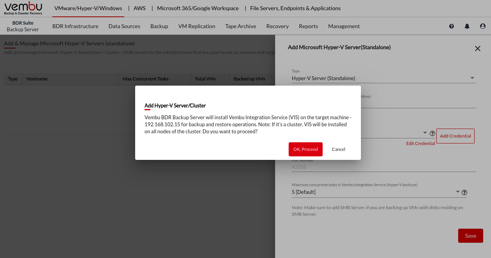Open the credential selection dropdown arrow
This screenshot has width=491, height=258.
click(425, 133)
